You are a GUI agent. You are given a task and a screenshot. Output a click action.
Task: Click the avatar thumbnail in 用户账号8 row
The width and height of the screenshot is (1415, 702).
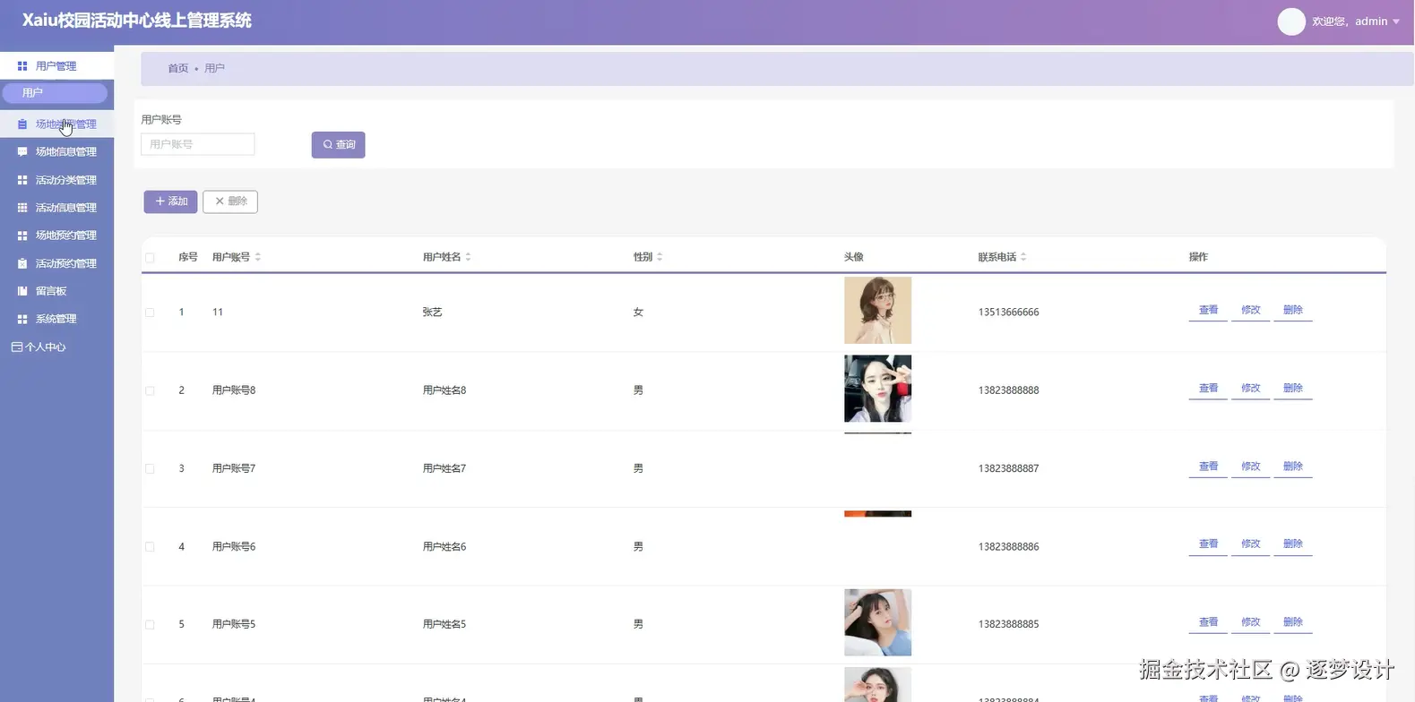[877, 389]
